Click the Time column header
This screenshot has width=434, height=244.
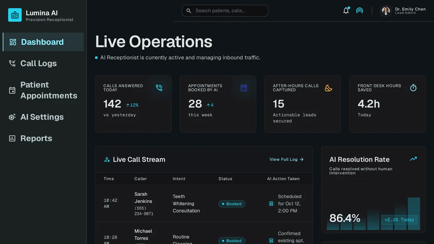(x=109, y=179)
